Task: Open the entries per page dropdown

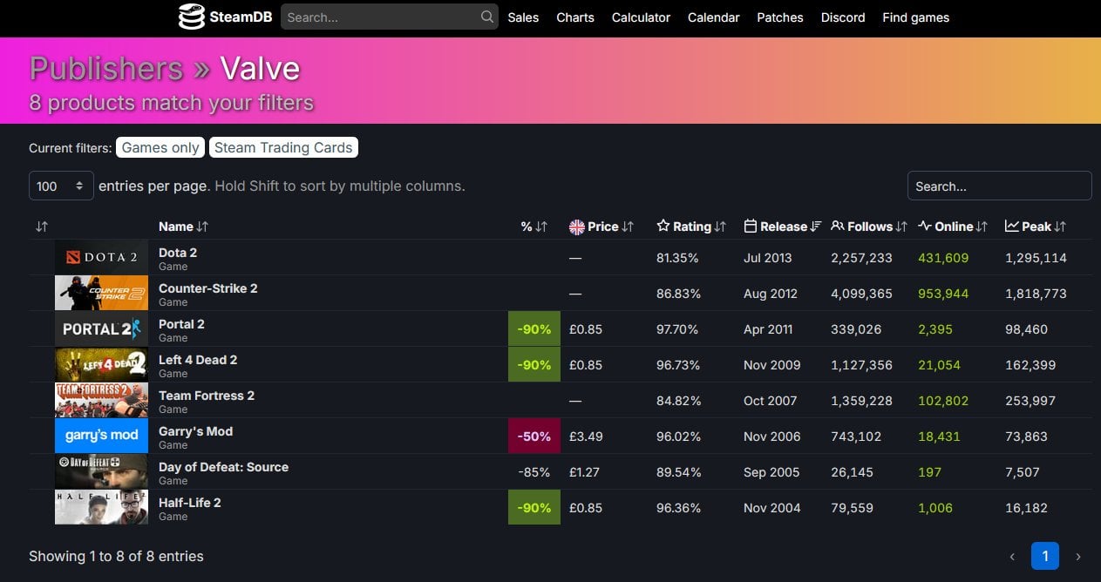Action: tap(61, 186)
